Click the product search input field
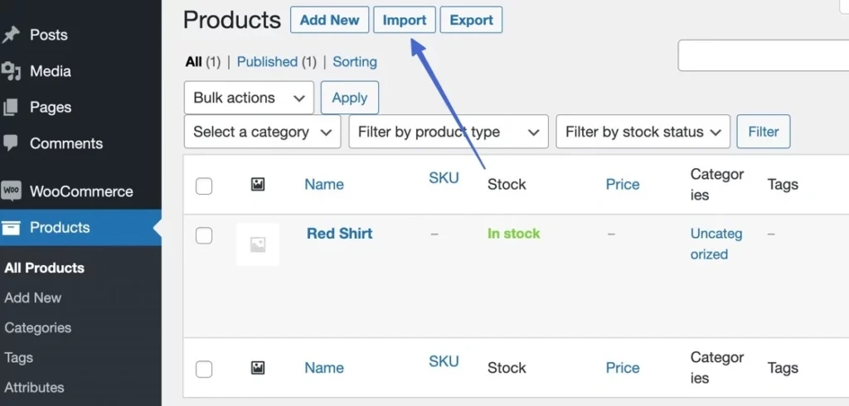This screenshot has height=406, width=849. tap(763, 56)
